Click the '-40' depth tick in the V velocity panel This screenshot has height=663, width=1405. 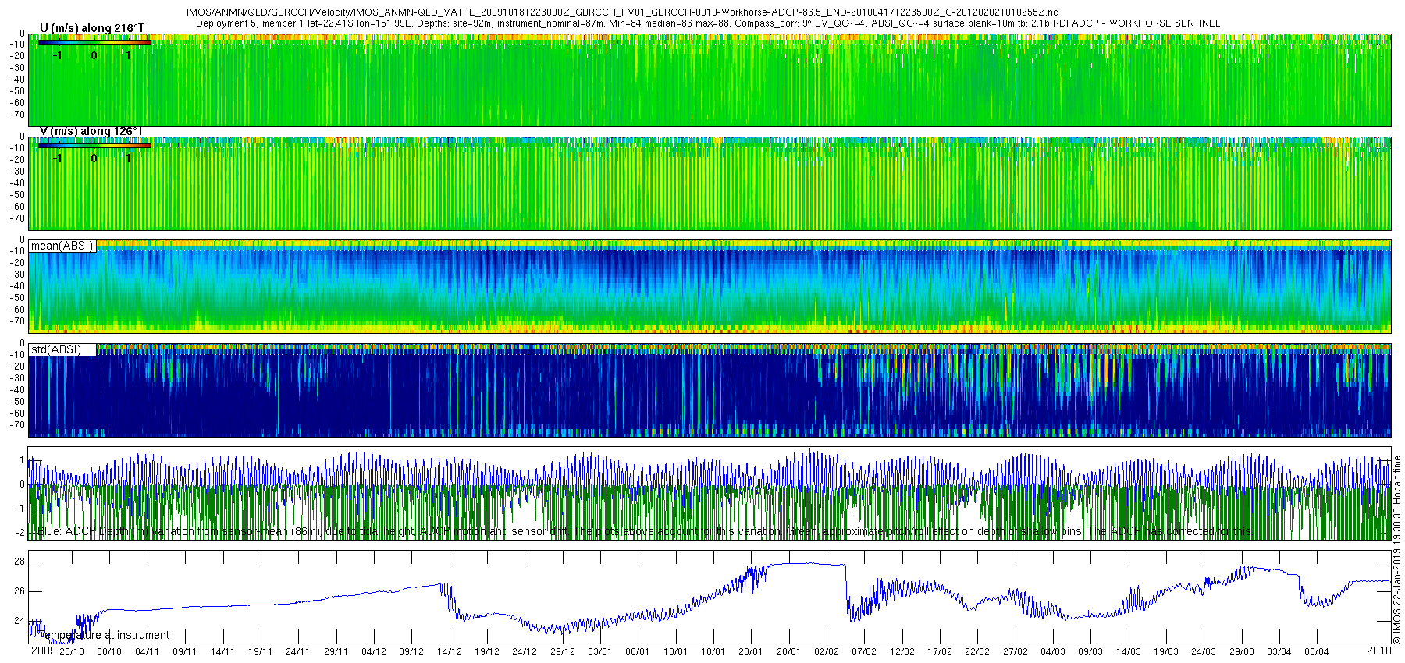tap(16, 183)
